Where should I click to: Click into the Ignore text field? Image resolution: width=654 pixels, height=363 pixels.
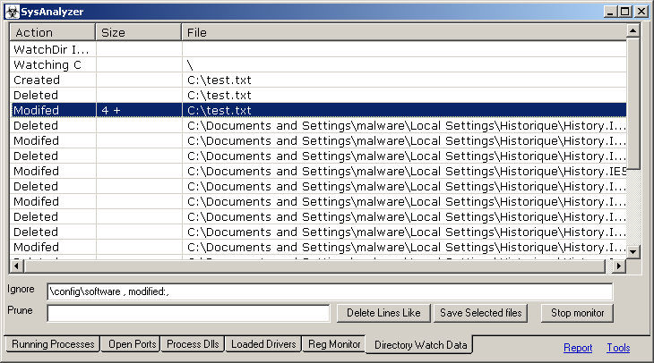[330, 291]
